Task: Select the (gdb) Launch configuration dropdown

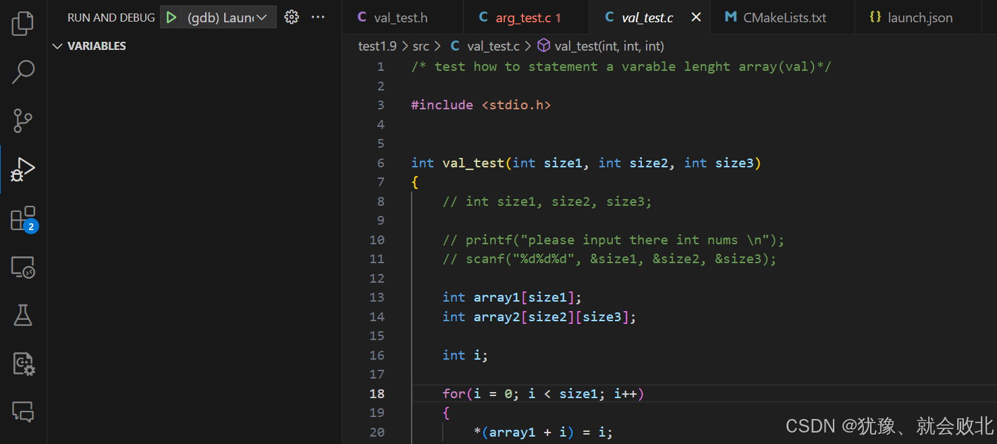Action: pyautogui.click(x=227, y=18)
